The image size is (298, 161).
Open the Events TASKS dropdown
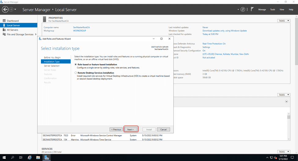(284, 95)
